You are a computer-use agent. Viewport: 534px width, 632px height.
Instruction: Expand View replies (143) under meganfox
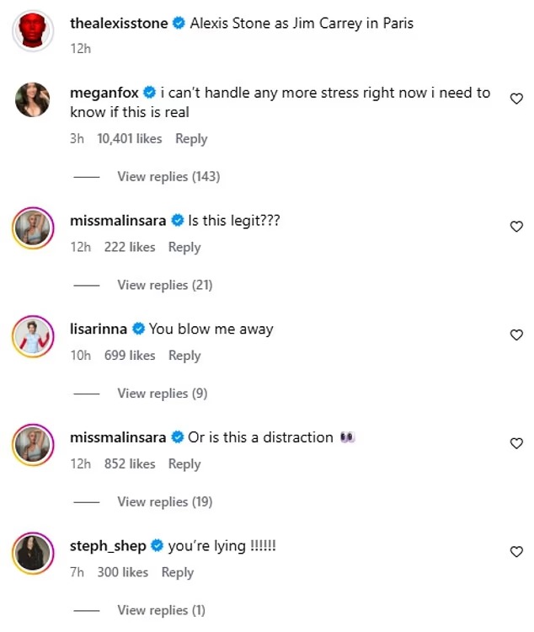[168, 177]
